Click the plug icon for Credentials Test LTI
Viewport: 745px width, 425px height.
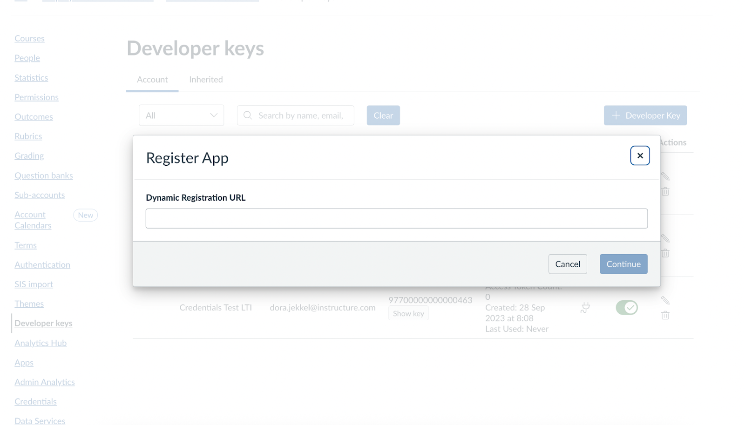pos(585,308)
